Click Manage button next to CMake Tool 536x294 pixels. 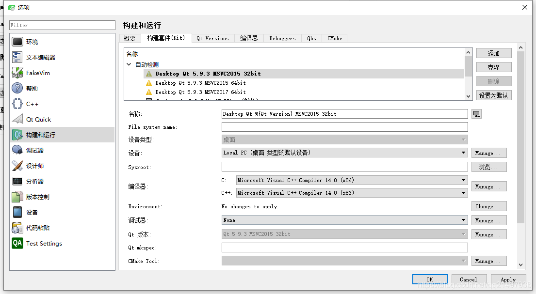point(489,261)
